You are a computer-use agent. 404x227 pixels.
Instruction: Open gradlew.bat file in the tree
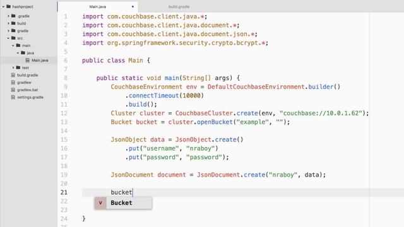pos(28,90)
